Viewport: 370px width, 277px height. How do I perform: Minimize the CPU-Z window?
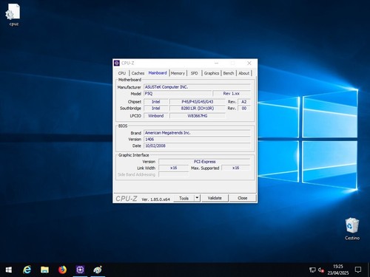point(216,64)
